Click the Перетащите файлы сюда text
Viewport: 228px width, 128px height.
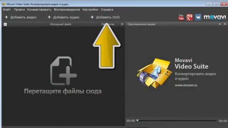pyautogui.click(x=63, y=91)
